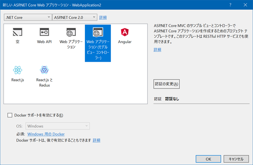Click the 認証の変更(A) button
The width and height of the screenshot is (253, 165).
167,84
